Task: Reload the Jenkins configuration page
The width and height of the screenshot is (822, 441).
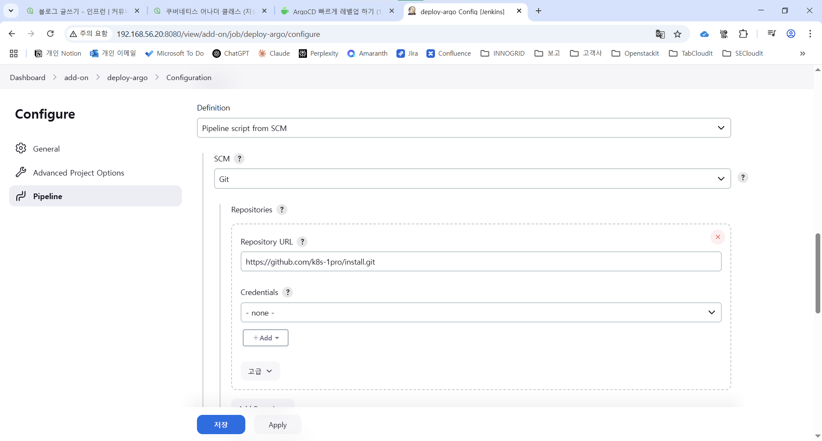Action: tap(51, 34)
